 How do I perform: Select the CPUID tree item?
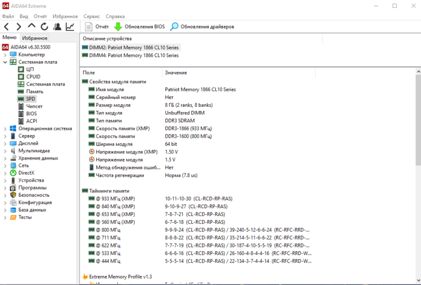tap(33, 77)
